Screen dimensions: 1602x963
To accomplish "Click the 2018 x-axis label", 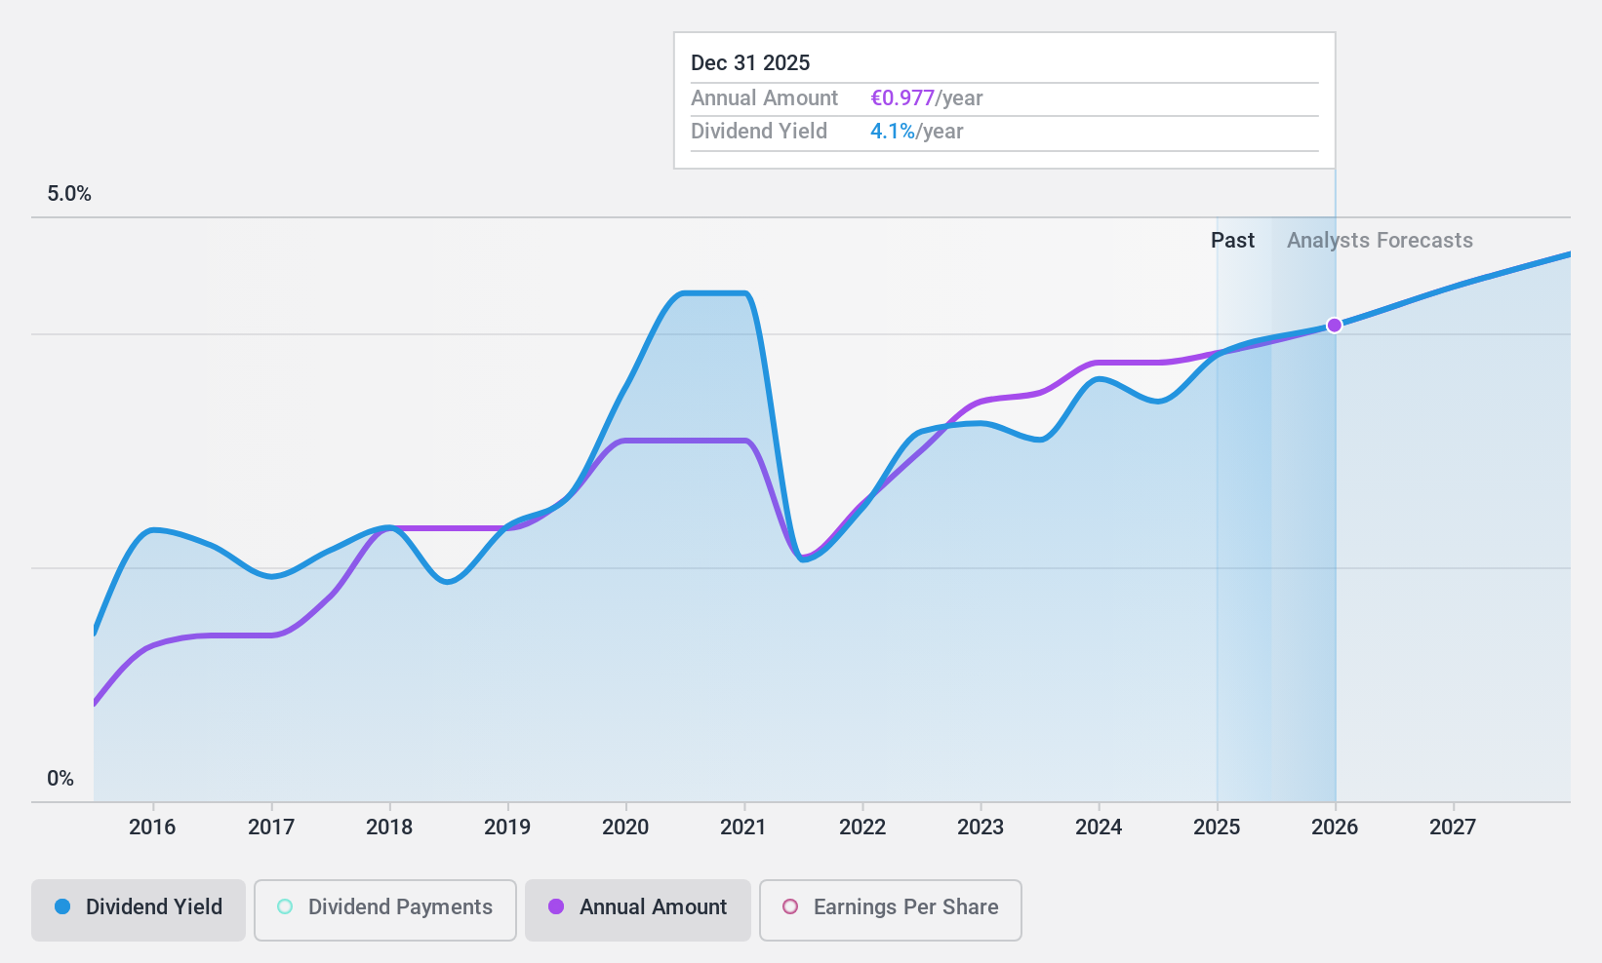I will click(389, 828).
